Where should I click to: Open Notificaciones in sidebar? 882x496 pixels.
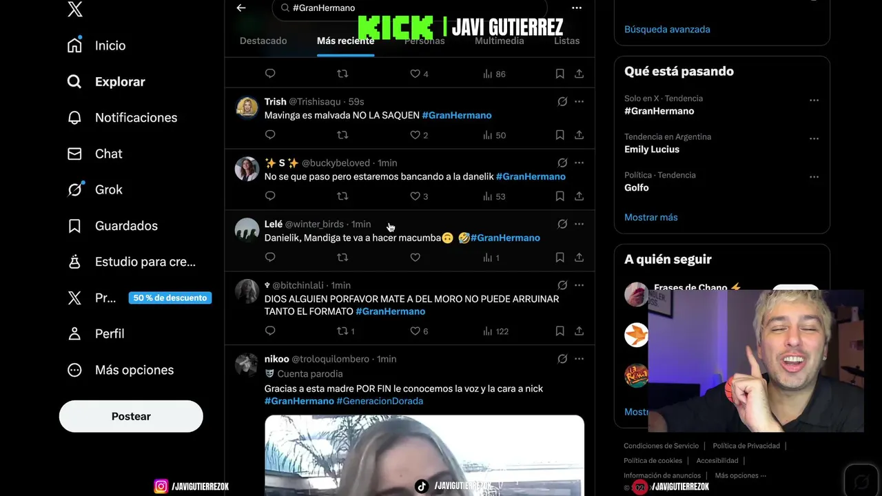122,118
